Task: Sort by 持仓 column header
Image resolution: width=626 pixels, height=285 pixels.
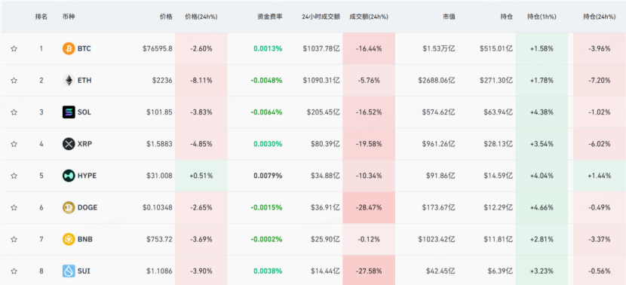Action: (x=507, y=17)
